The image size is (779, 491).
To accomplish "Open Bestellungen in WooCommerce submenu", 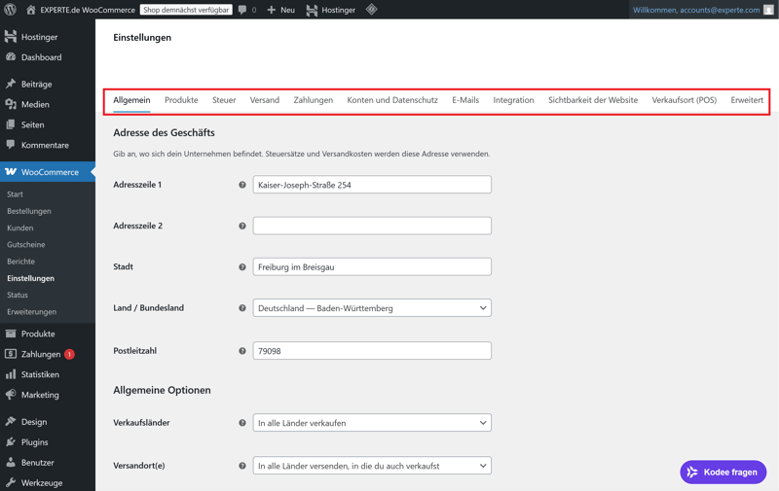I will point(29,211).
